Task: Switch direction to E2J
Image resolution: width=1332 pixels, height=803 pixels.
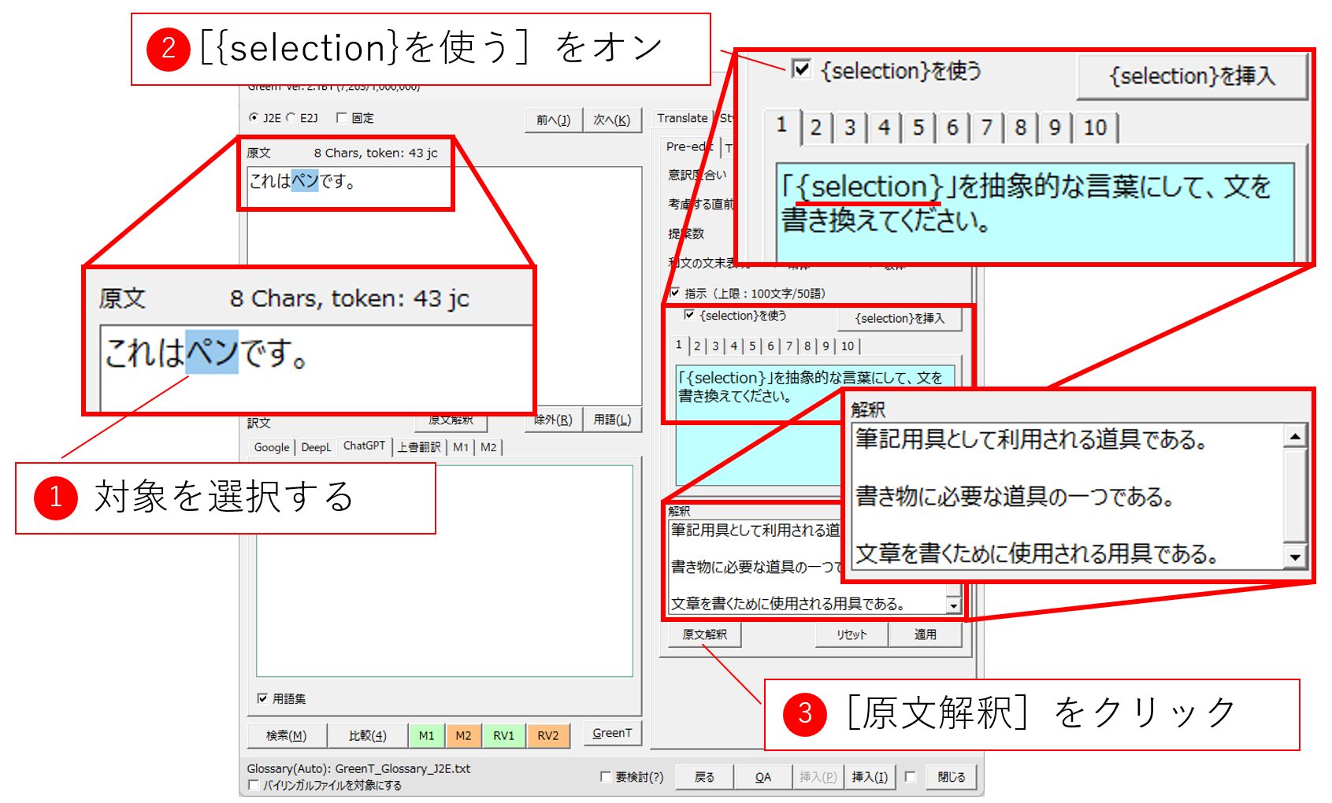Action: tap(291, 117)
